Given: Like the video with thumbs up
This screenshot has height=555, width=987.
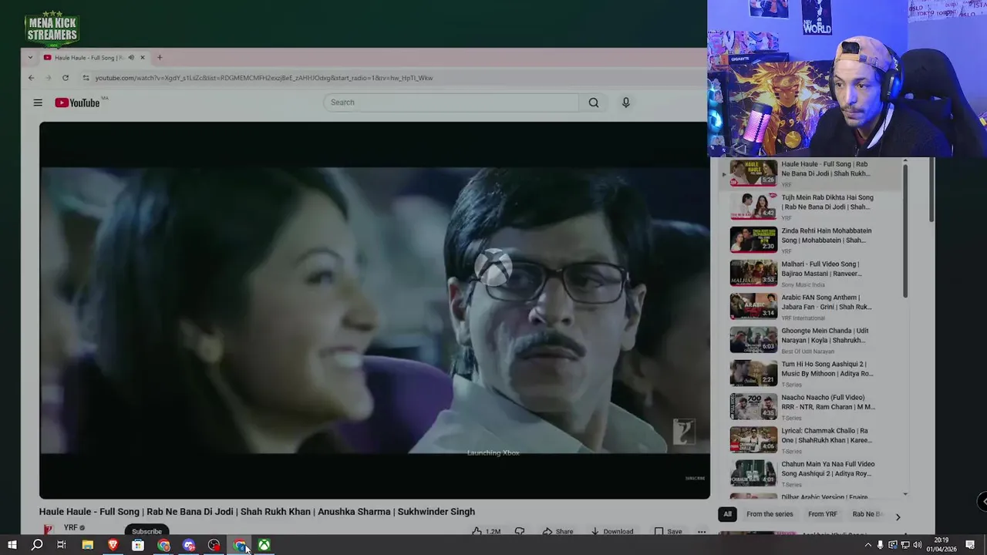Looking at the screenshot, I should pos(477,531).
